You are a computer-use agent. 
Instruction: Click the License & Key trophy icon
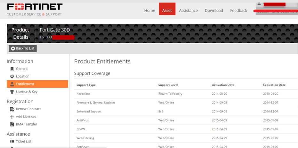12,92
